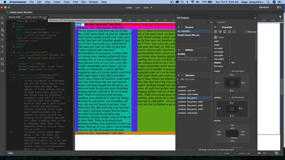Screen dimensions: 285x160
Task: Jump to Text properties category icon
Action: click(220, 32)
